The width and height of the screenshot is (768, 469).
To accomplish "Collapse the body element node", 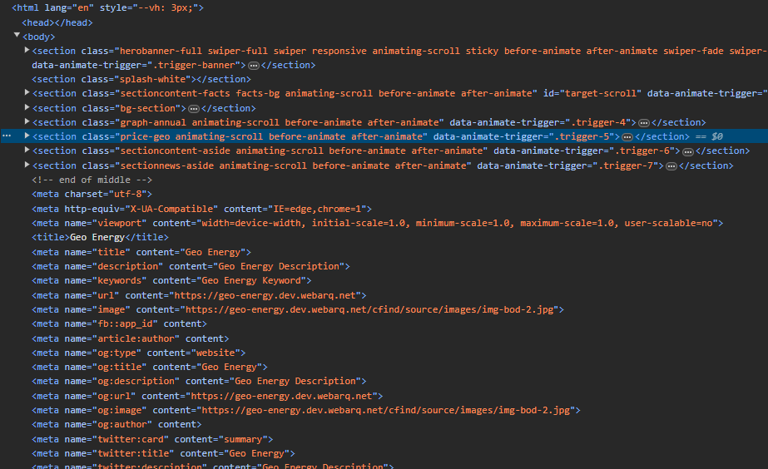I will click(x=18, y=36).
